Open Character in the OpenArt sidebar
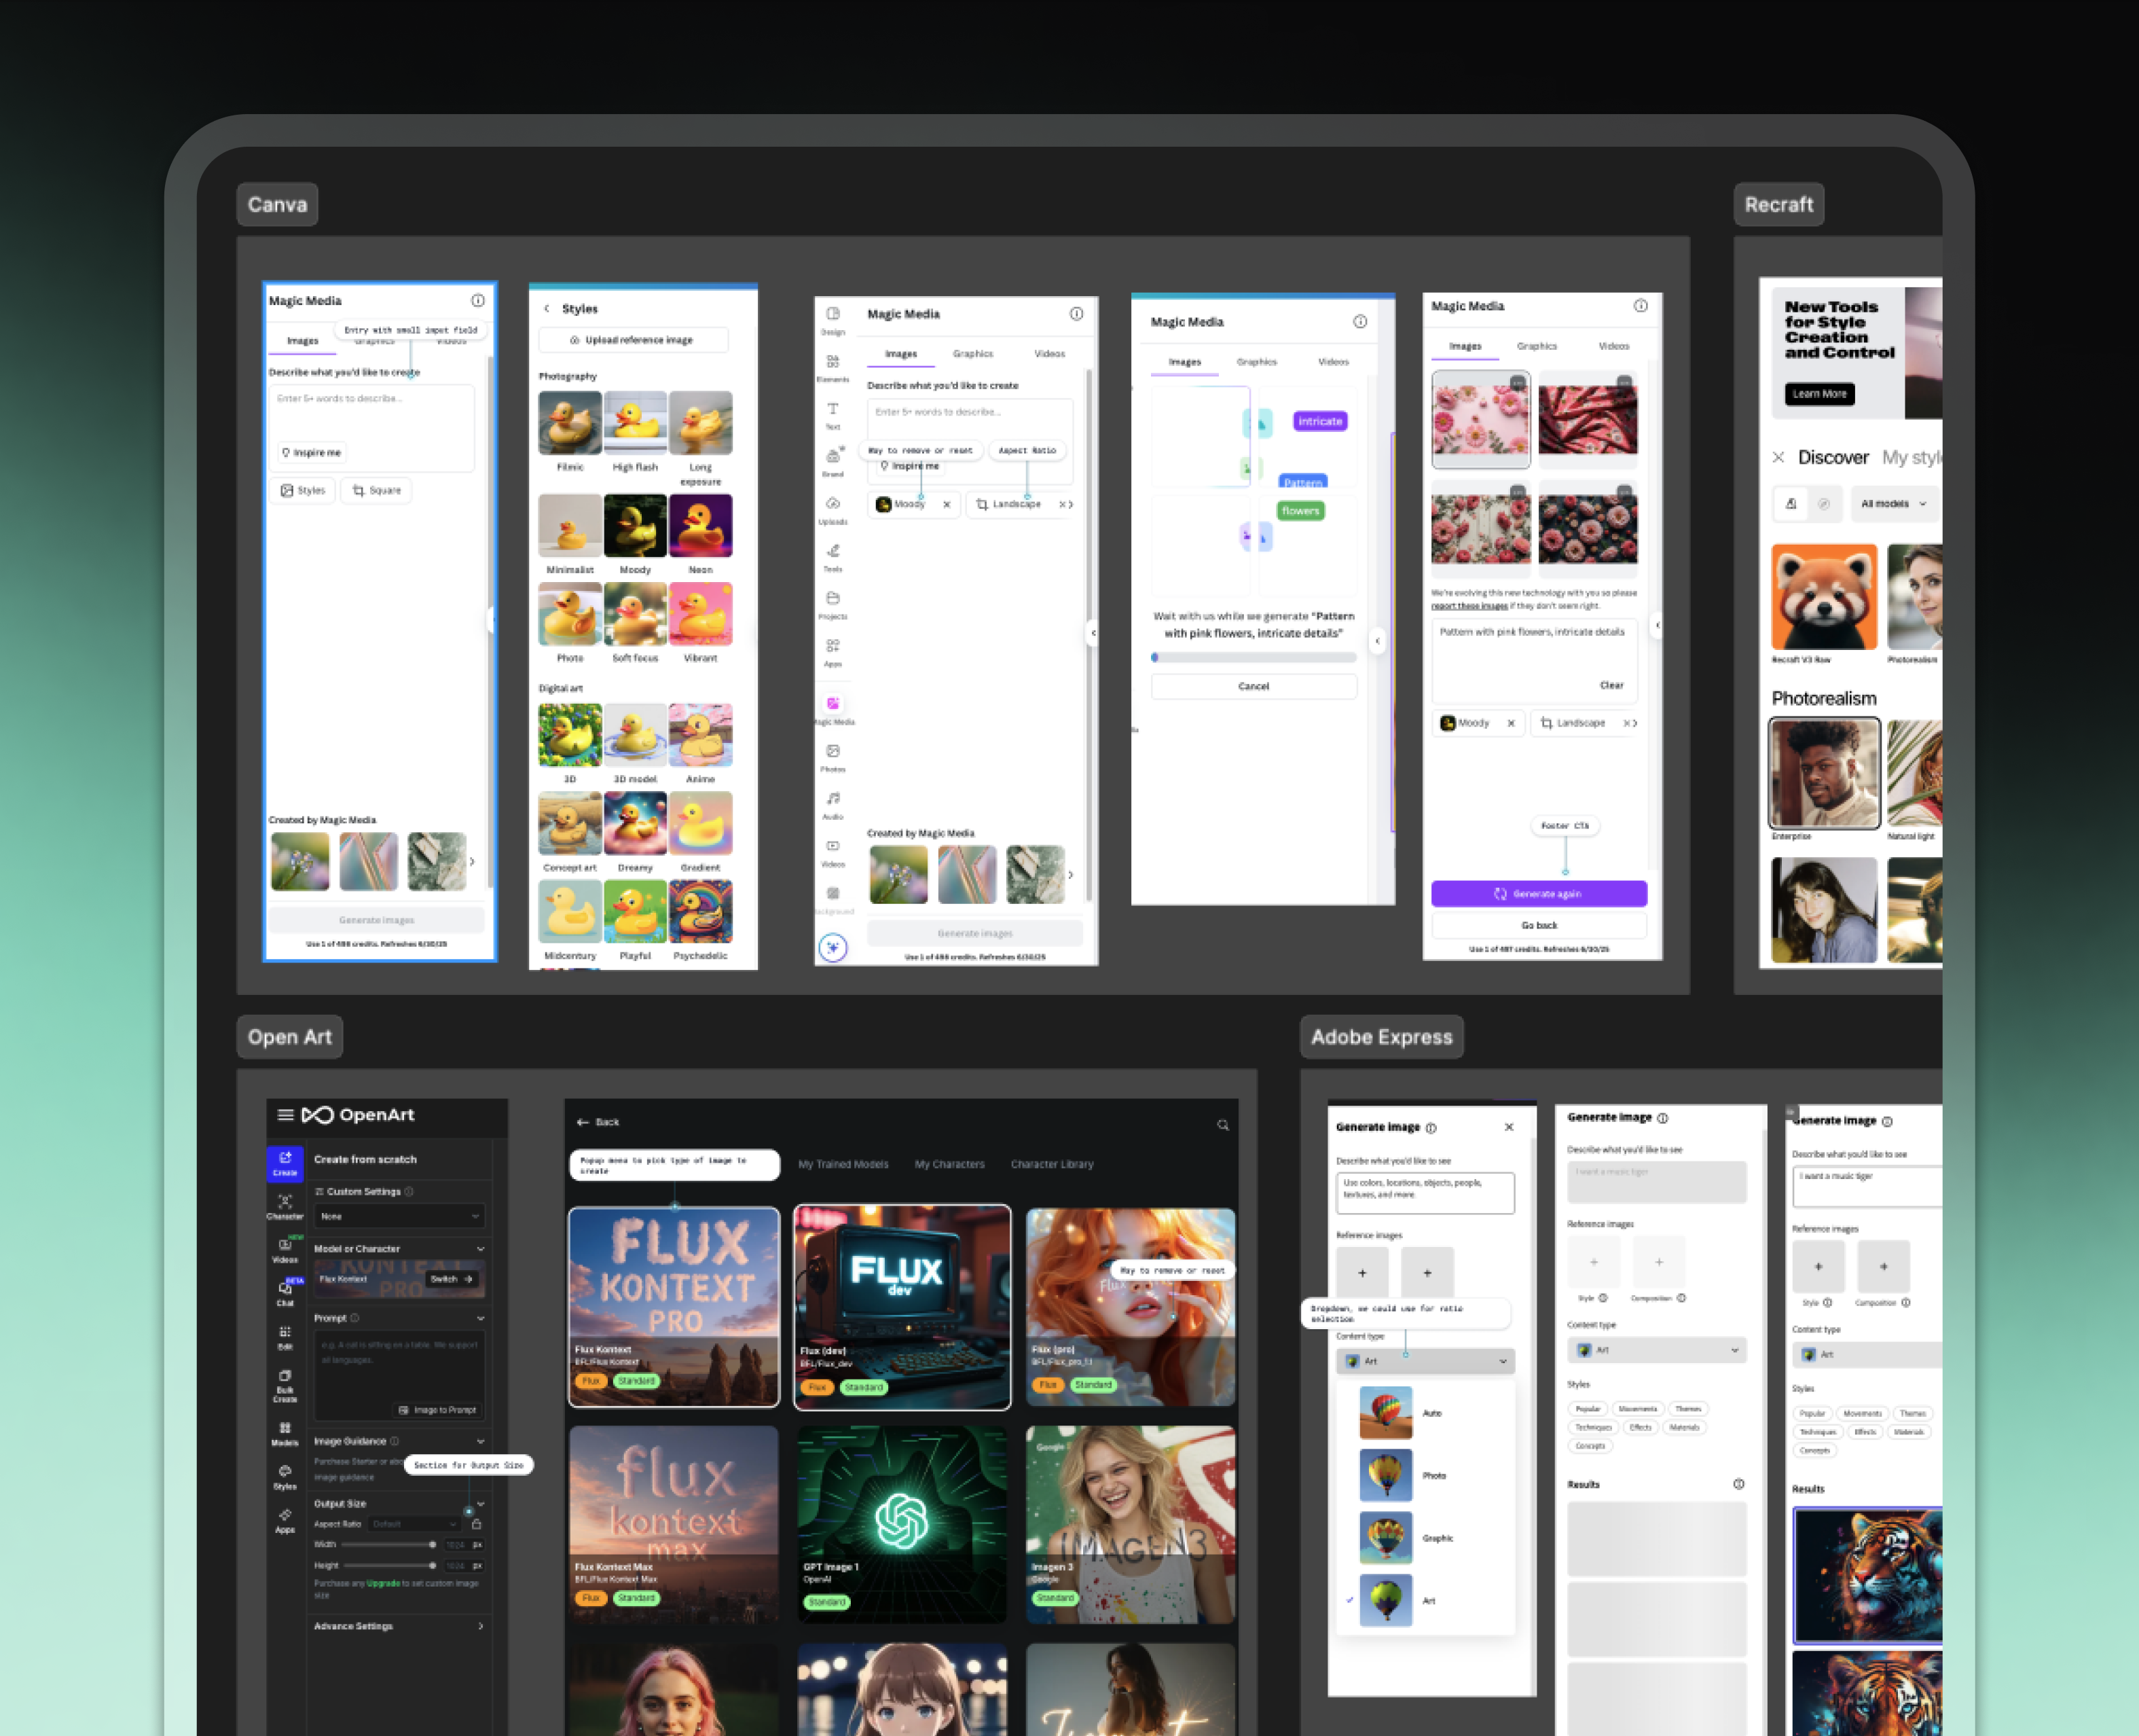The width and height of the screenshot is (2139, 1736). (285, 1207)
